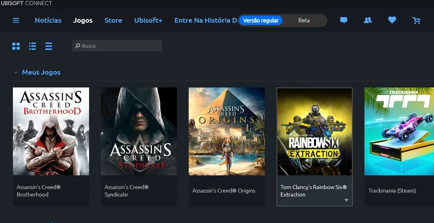Open the Jogos tab
Image resolution: width=434 pixels, height=223 pixels.
83,20
